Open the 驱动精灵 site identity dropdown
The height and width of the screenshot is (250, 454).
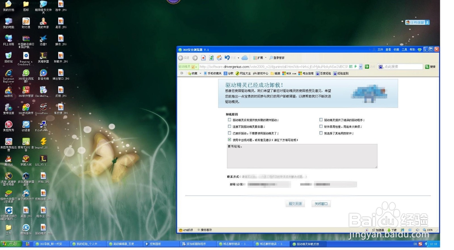[188, 67]
